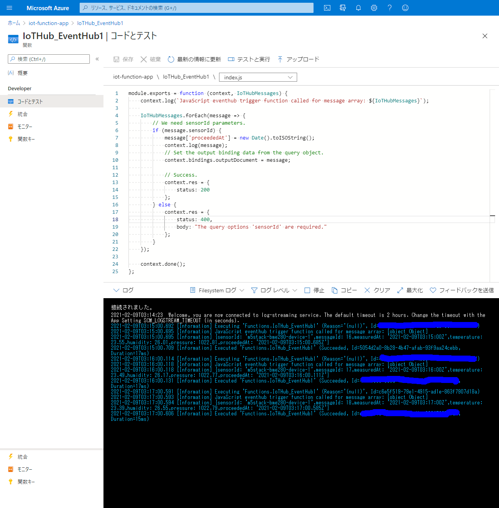Click the アップロード upload button
Screen dimensions: 499x508
(298, 59)
